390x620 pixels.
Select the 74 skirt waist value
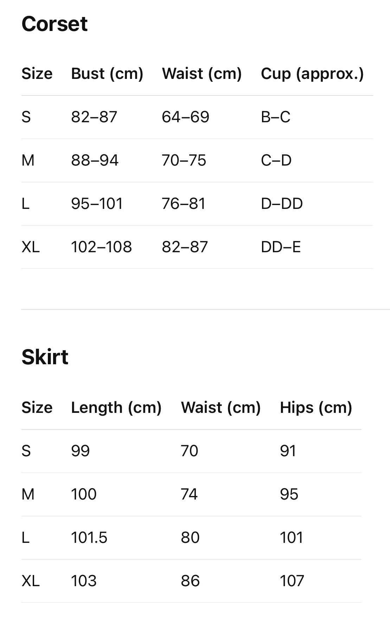(x=189, y=494)
